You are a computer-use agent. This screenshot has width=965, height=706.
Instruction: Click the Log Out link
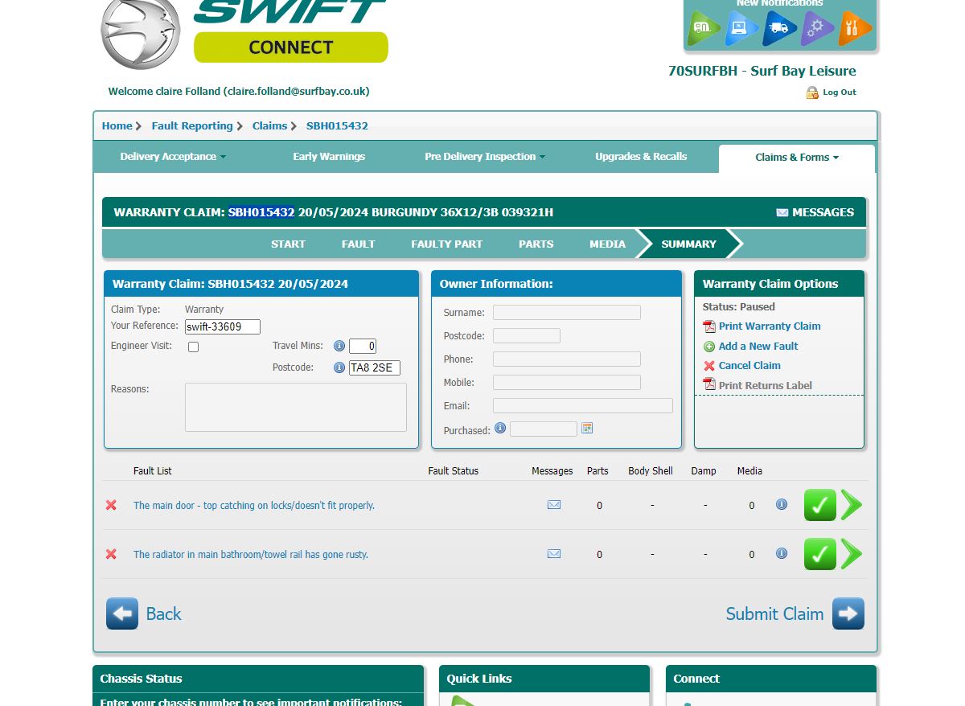(840, 92)
